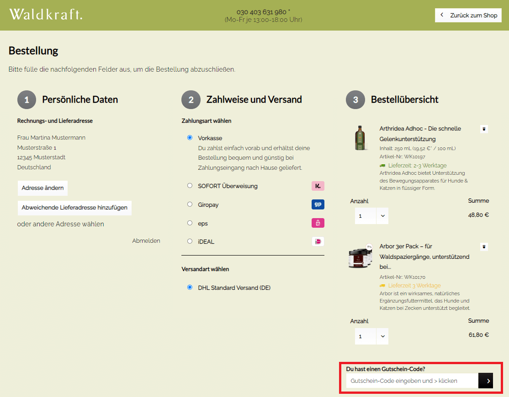
Task: Click the Bestellübersicht heading
Action: tap(404, 99)
